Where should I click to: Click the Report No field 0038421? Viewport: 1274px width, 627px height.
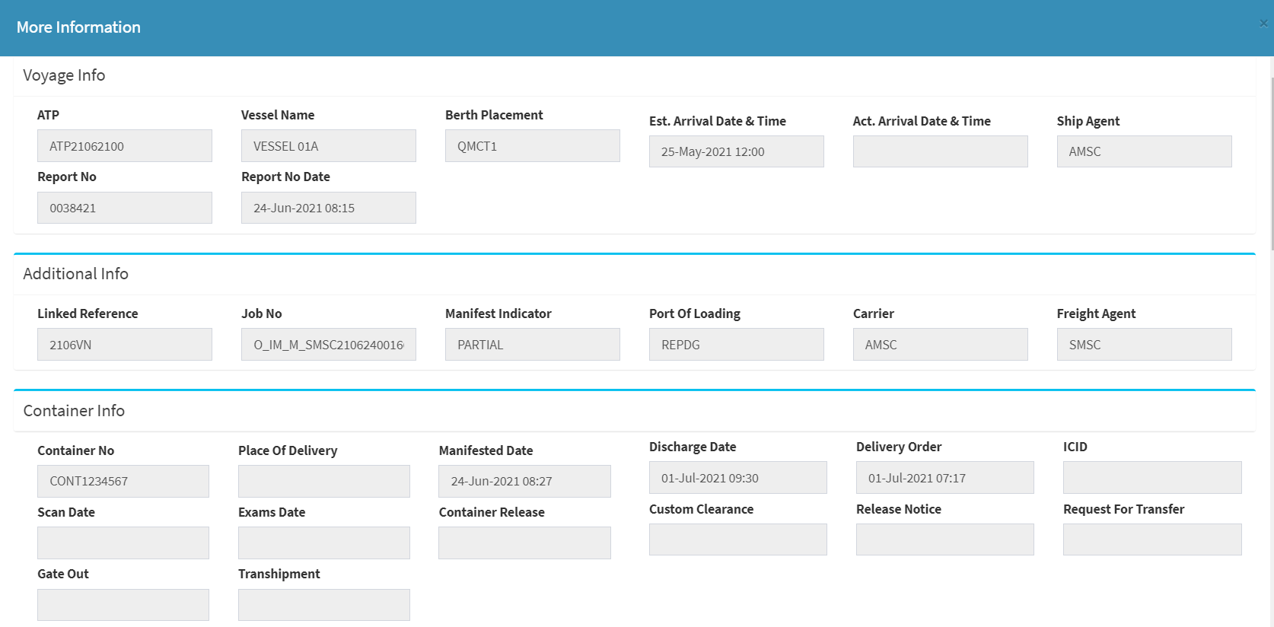coord(125,208)
